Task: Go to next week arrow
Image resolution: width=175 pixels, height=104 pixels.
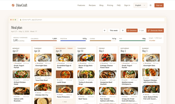Action: 122,30
